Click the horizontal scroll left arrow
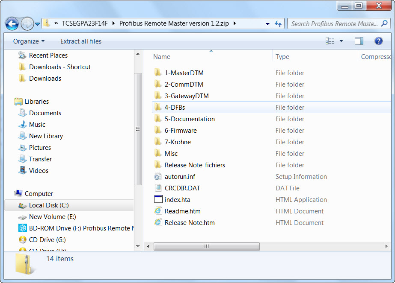Viewport: 395px width, 283px height. click(148, 246)
